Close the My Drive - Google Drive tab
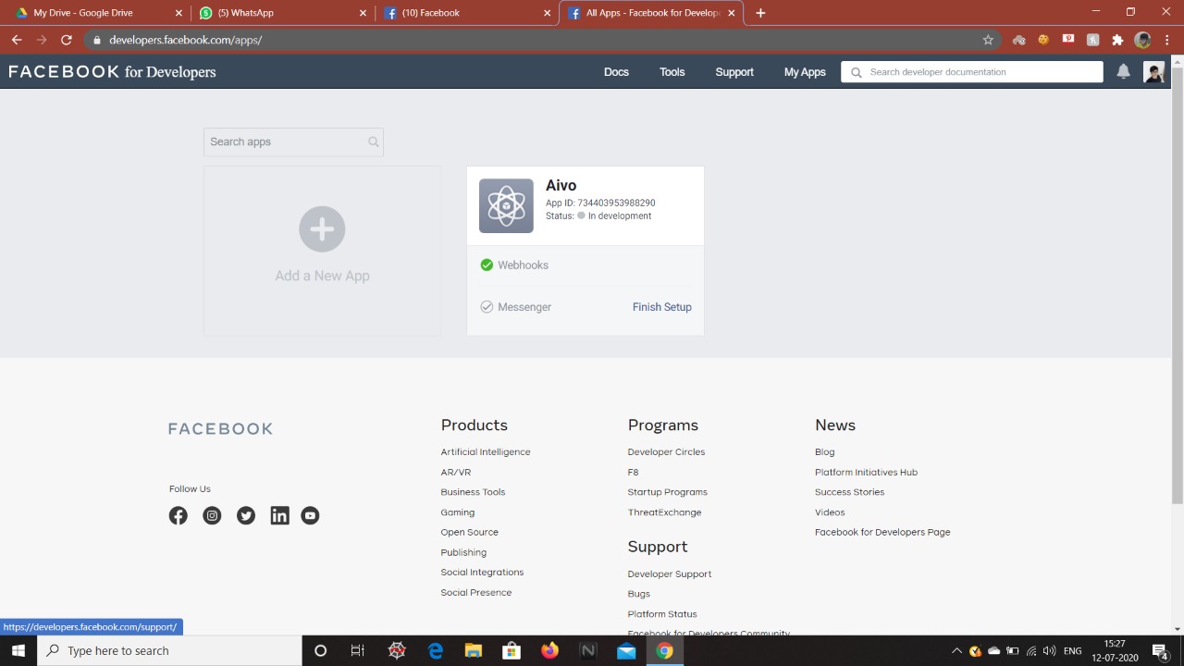 pos(179,13)
